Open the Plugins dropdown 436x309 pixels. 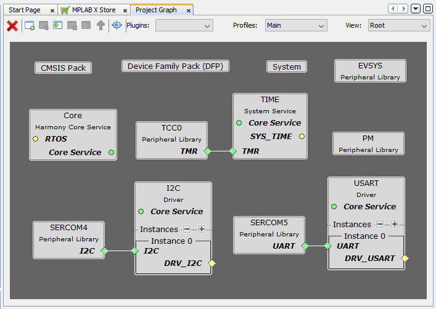coord(184,25)
